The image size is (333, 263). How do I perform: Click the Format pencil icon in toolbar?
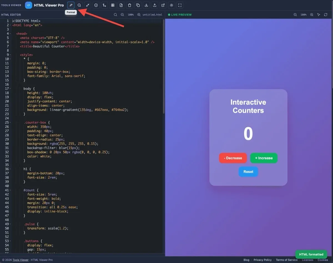point(71,5)
